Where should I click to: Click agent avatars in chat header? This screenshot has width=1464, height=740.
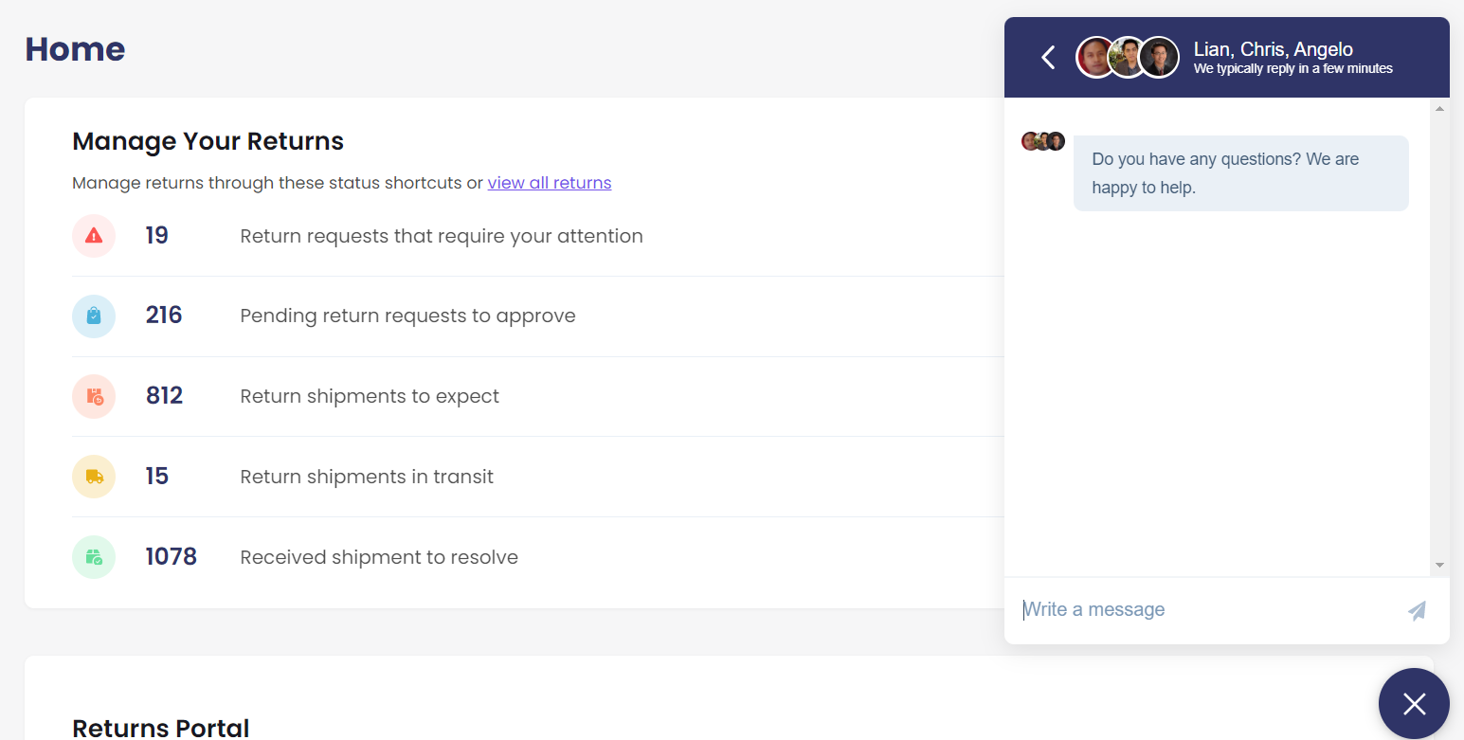click(1128, 58)
